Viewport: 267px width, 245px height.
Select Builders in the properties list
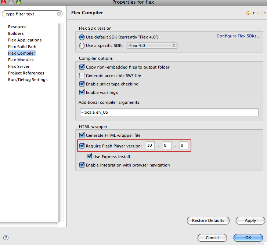[x=16, y=33]
